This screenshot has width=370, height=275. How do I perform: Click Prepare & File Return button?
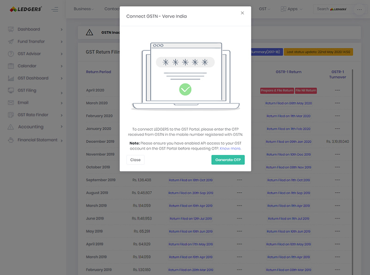click(x=277, y=91)
